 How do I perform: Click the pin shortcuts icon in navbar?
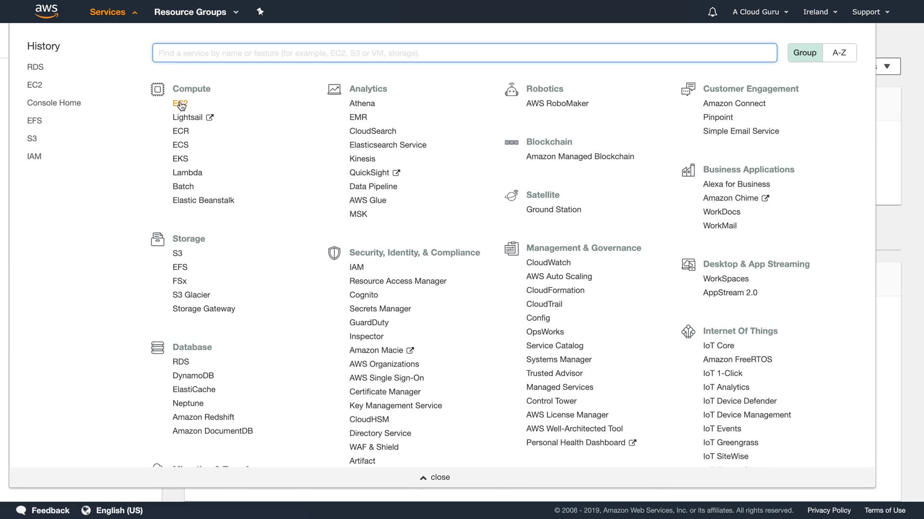point(260,12)
